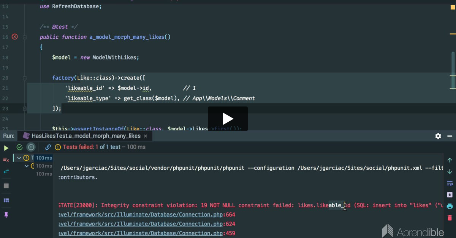Clear console output with the red trash icon
The width and height of the screenshot is (456, 238).
(450, 218)
